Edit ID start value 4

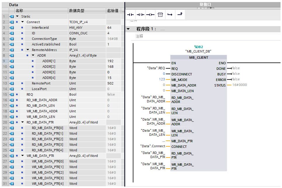pyautogui.click(x=114, y=33)
